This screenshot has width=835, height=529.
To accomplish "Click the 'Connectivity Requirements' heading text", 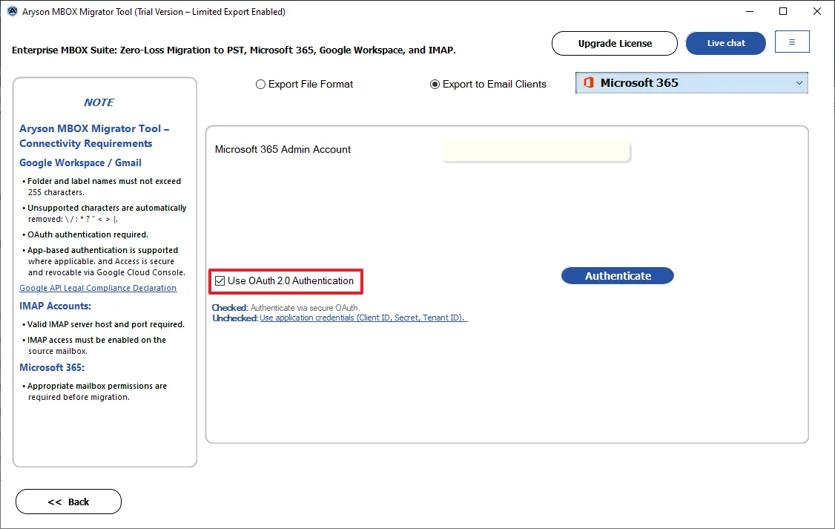I will pyautogui.click(x=86, y=143).
